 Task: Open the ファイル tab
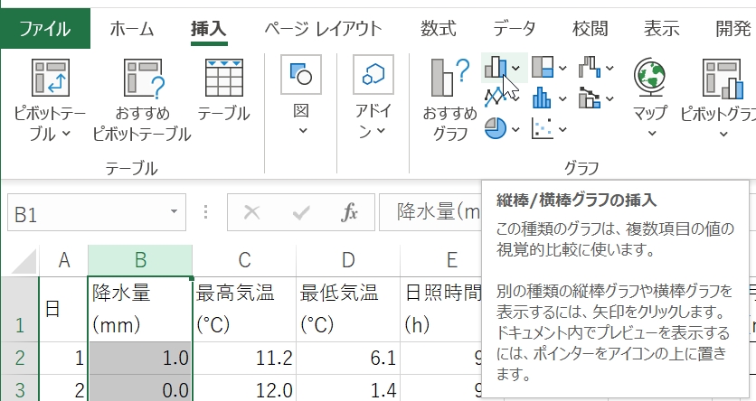tap(45, 28)
